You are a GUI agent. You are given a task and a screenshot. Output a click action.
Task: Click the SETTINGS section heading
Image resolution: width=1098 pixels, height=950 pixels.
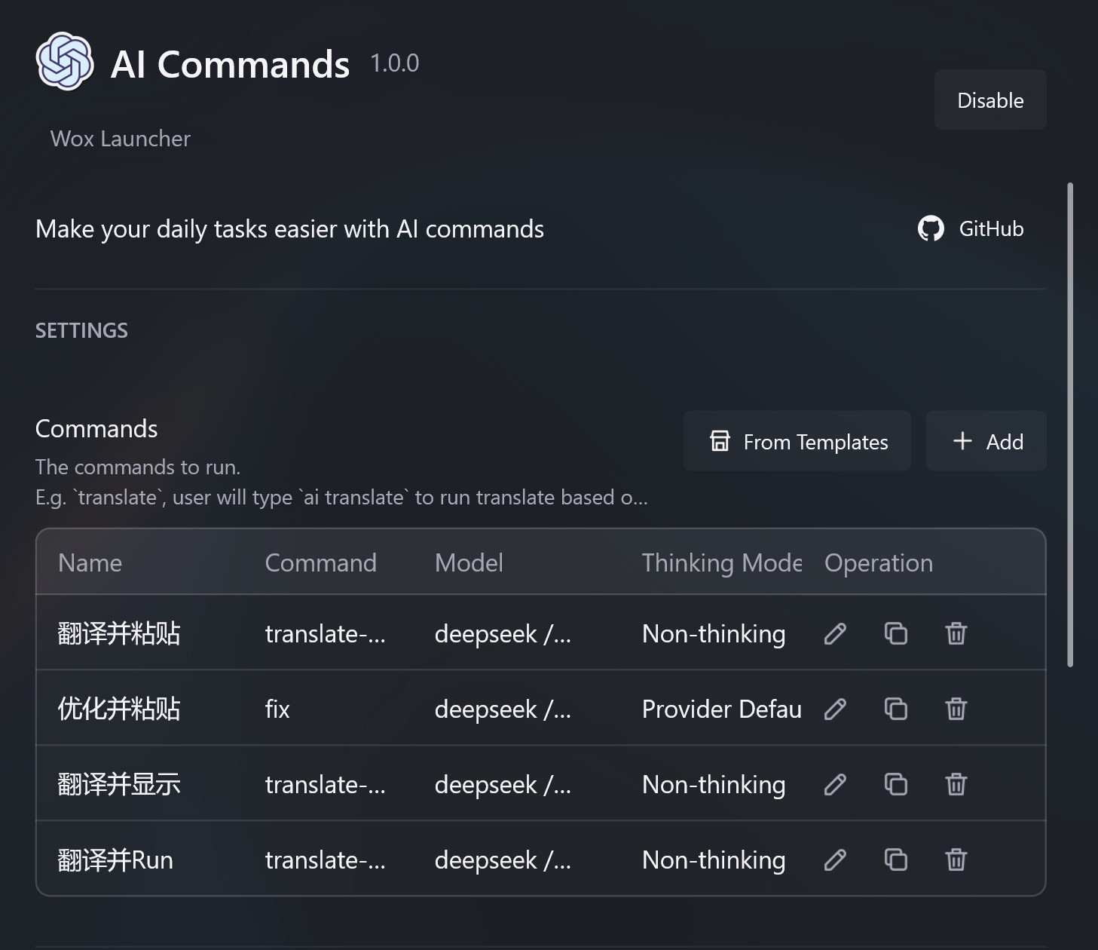coord(81,330)
